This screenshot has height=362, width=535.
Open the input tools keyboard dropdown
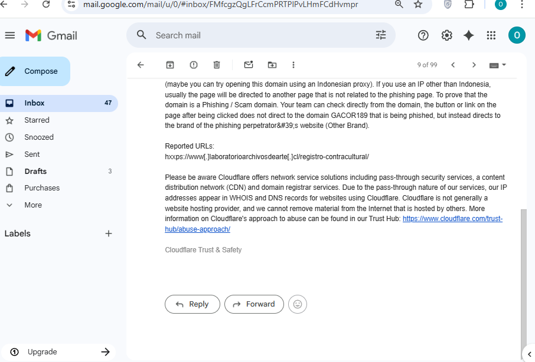point(497,65)
